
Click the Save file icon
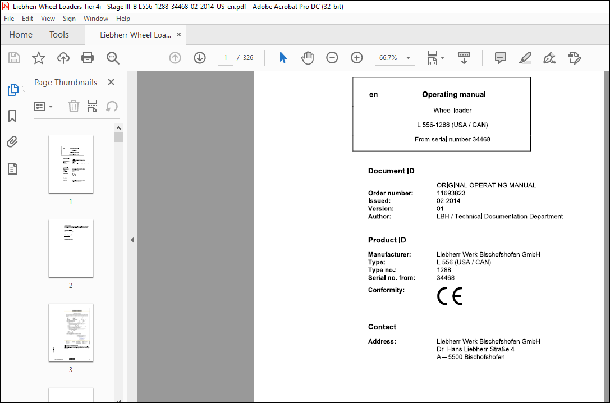[x=14, y=58]
